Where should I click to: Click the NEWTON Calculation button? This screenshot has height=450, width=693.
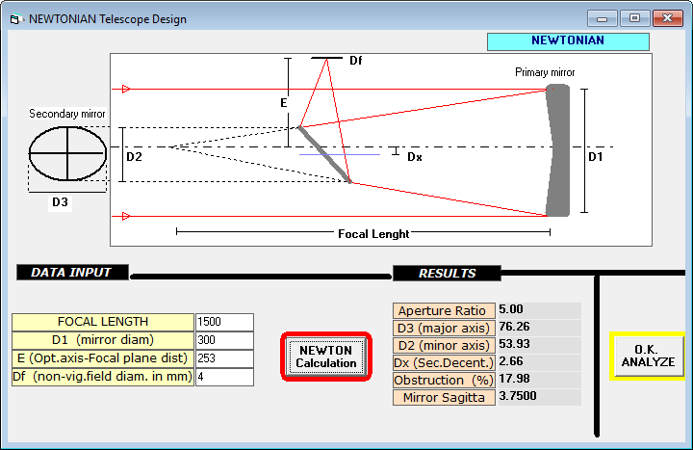pos(326,357)
